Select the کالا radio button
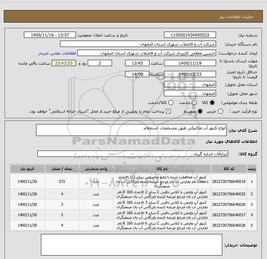 (212, 103)
